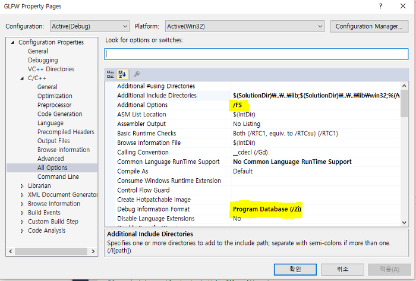Select the Control Flow Guard property
Image resolution: width=416 pixels, height=281 pixels.
(x=143, y=190)
